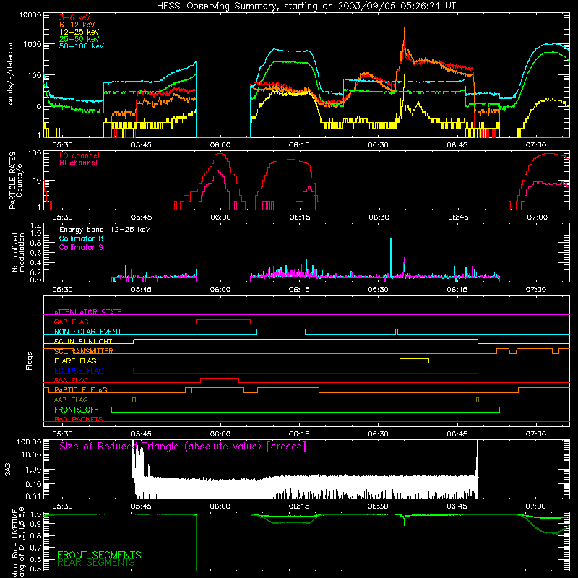Click the FRONT SEGMENTS legend label
The image size is (578, 578).
point(99,555)
